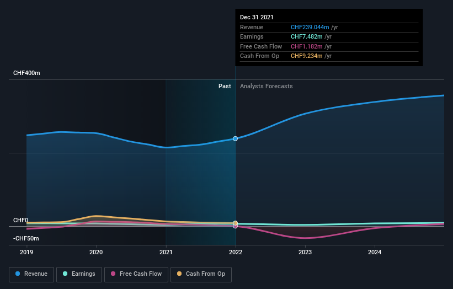Click the Revenue row label in tooltip
Screen dimensions: 453x289
[252, 27]
